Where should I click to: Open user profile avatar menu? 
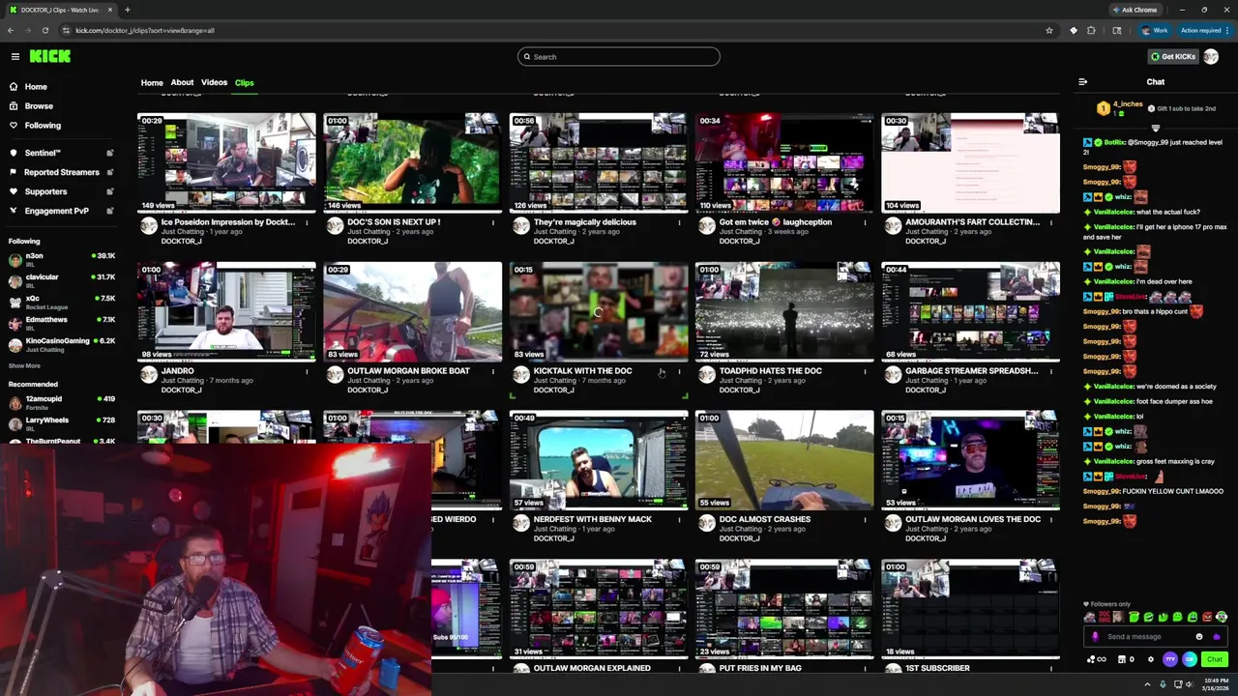click(1211, 56)
